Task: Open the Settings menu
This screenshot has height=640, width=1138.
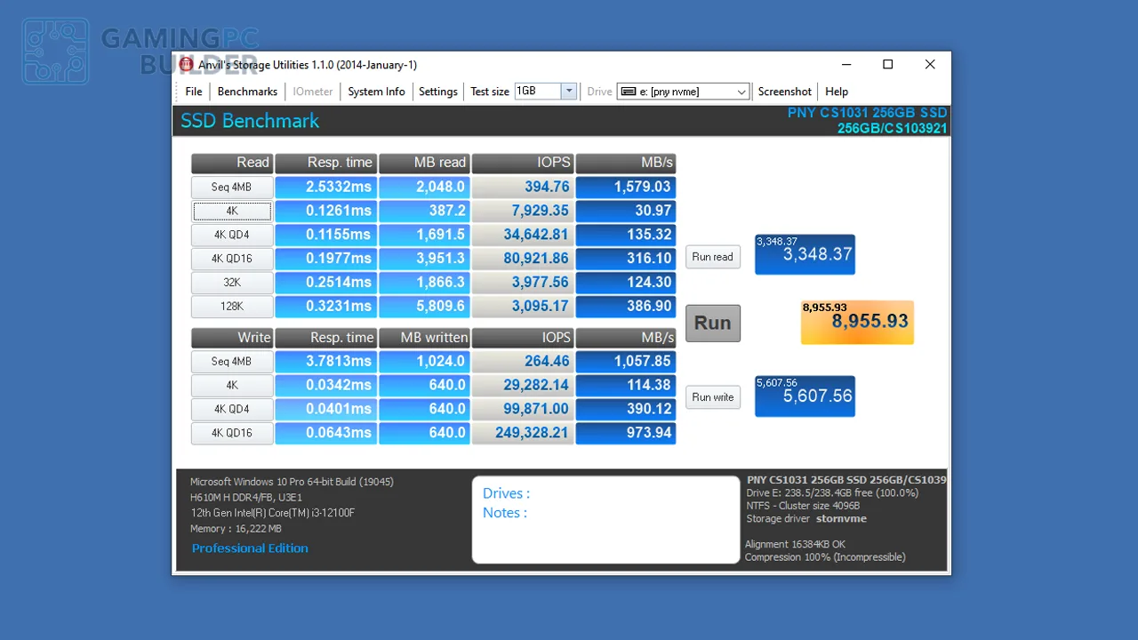Action: 438,92
